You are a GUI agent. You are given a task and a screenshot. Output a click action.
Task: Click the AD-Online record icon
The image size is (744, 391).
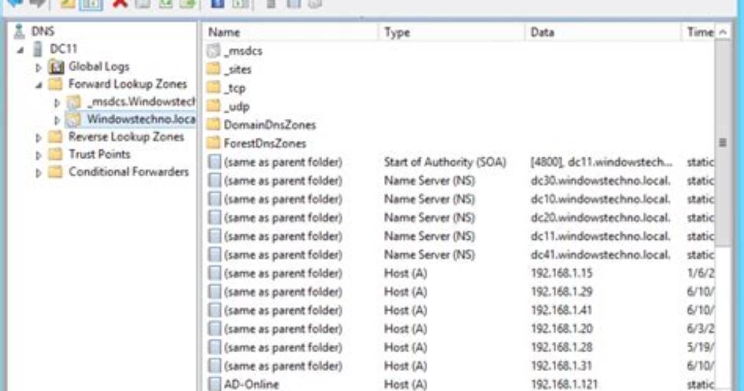pyautogui.click(x=215, y=384)
